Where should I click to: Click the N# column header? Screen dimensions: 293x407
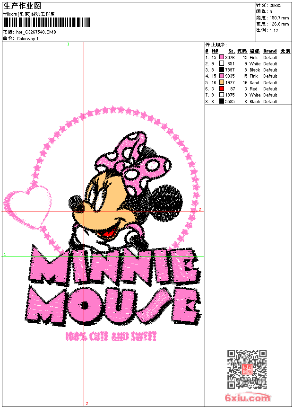click(x=215, y=51)
